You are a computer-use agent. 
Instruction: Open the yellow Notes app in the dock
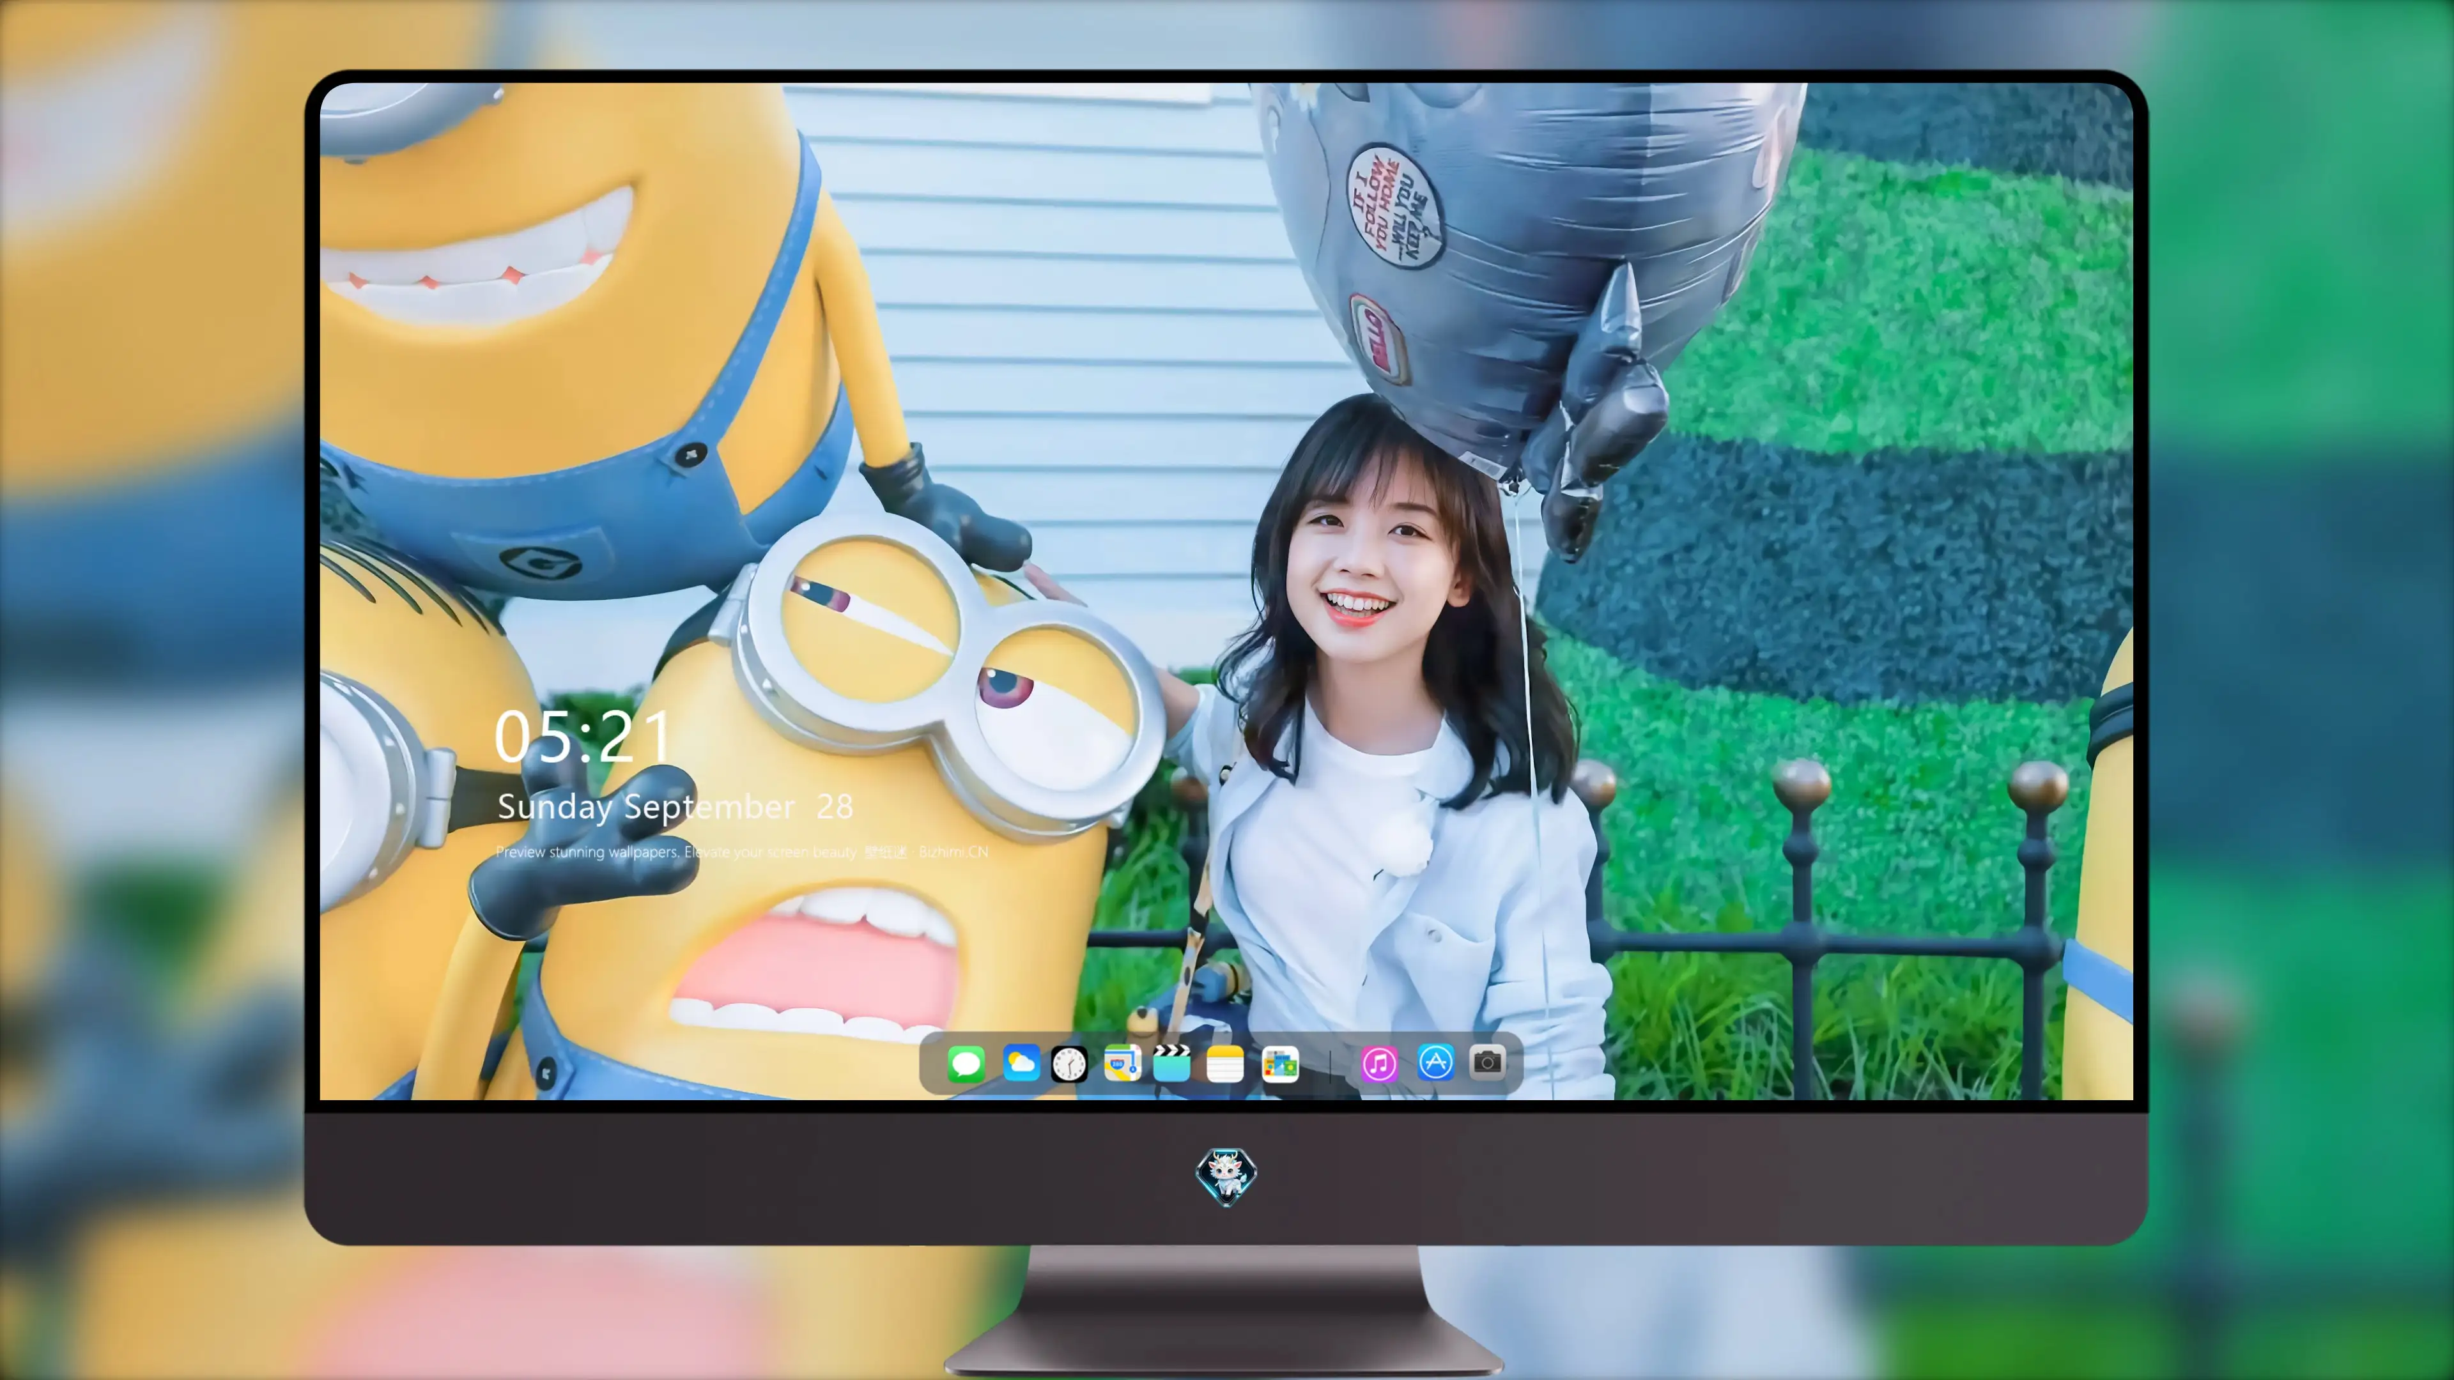[x=1225, y=1064]
